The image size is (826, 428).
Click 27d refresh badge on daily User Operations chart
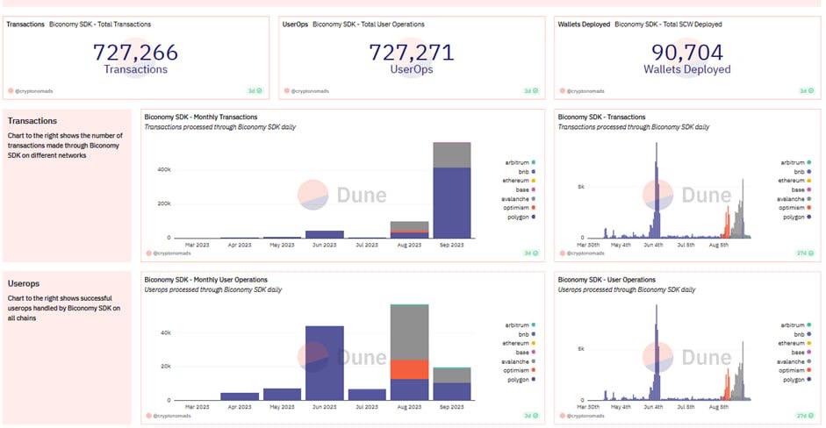[806, 416]
